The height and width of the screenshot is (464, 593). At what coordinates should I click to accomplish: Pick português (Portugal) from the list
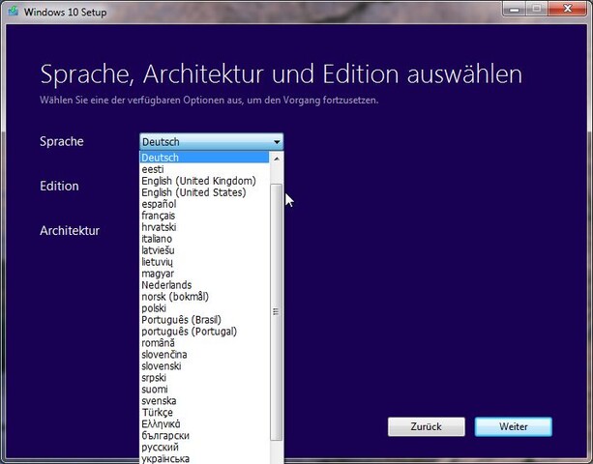point(205,332)
